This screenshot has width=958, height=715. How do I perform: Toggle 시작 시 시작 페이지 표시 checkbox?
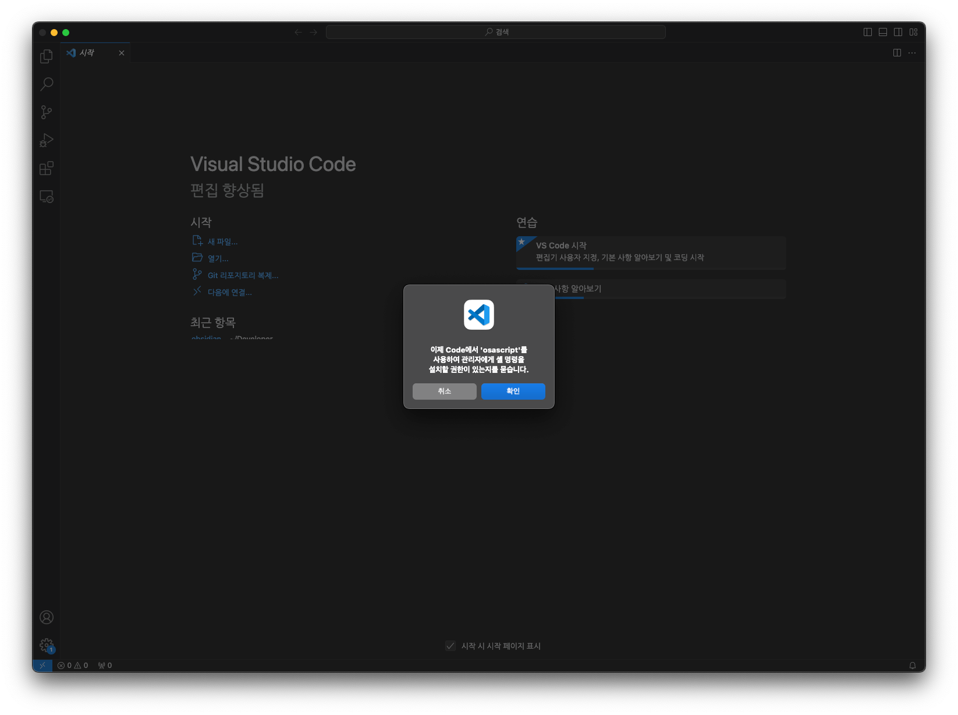point(450,646)
